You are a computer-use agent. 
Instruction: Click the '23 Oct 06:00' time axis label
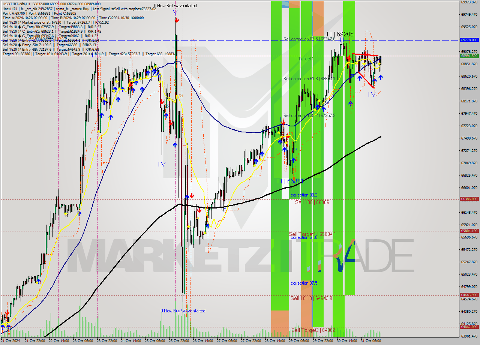[82, 341]
